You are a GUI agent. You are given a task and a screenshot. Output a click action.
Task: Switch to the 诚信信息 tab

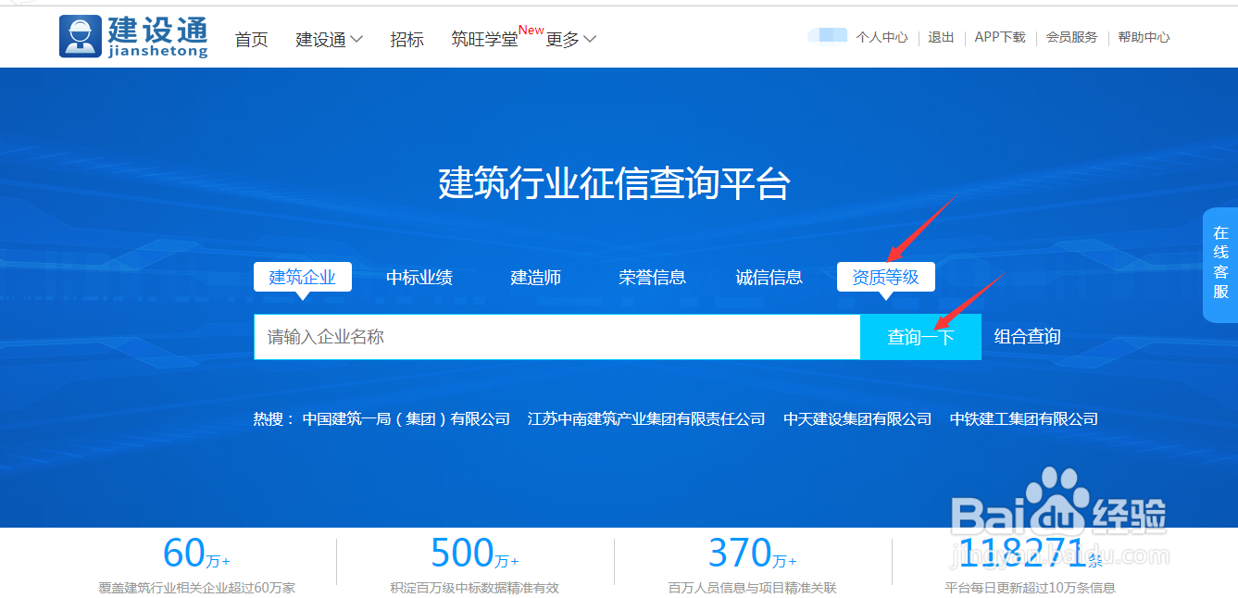tap(769, 277)
